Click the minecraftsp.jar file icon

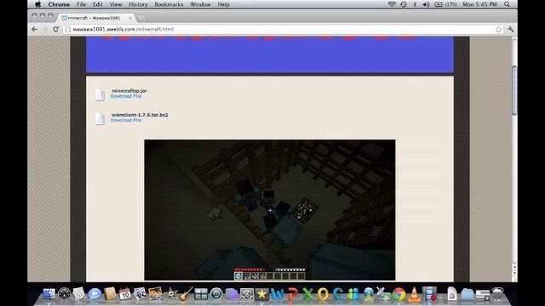pos(100,94)
